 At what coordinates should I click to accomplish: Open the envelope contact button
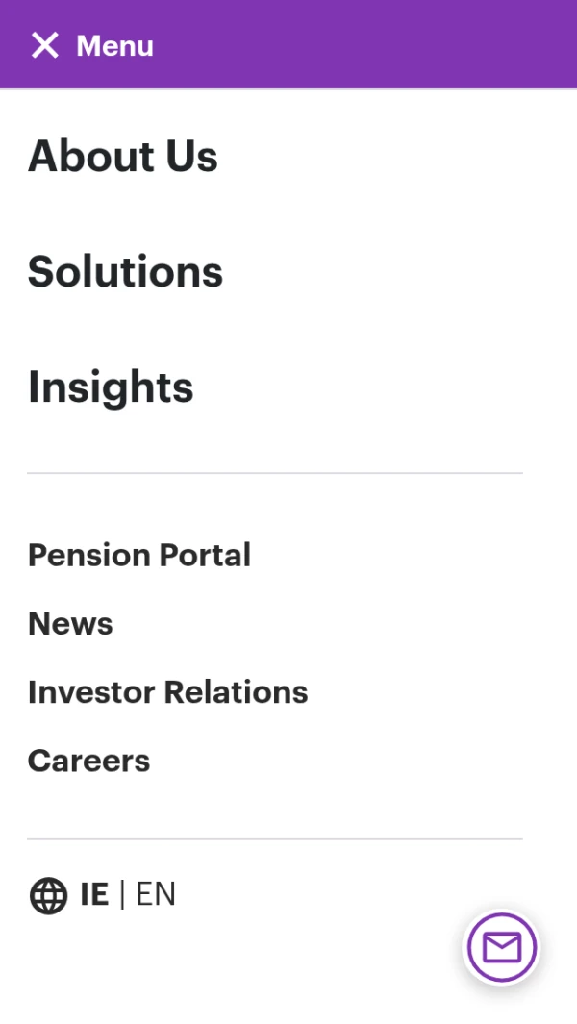click(502, 947)
